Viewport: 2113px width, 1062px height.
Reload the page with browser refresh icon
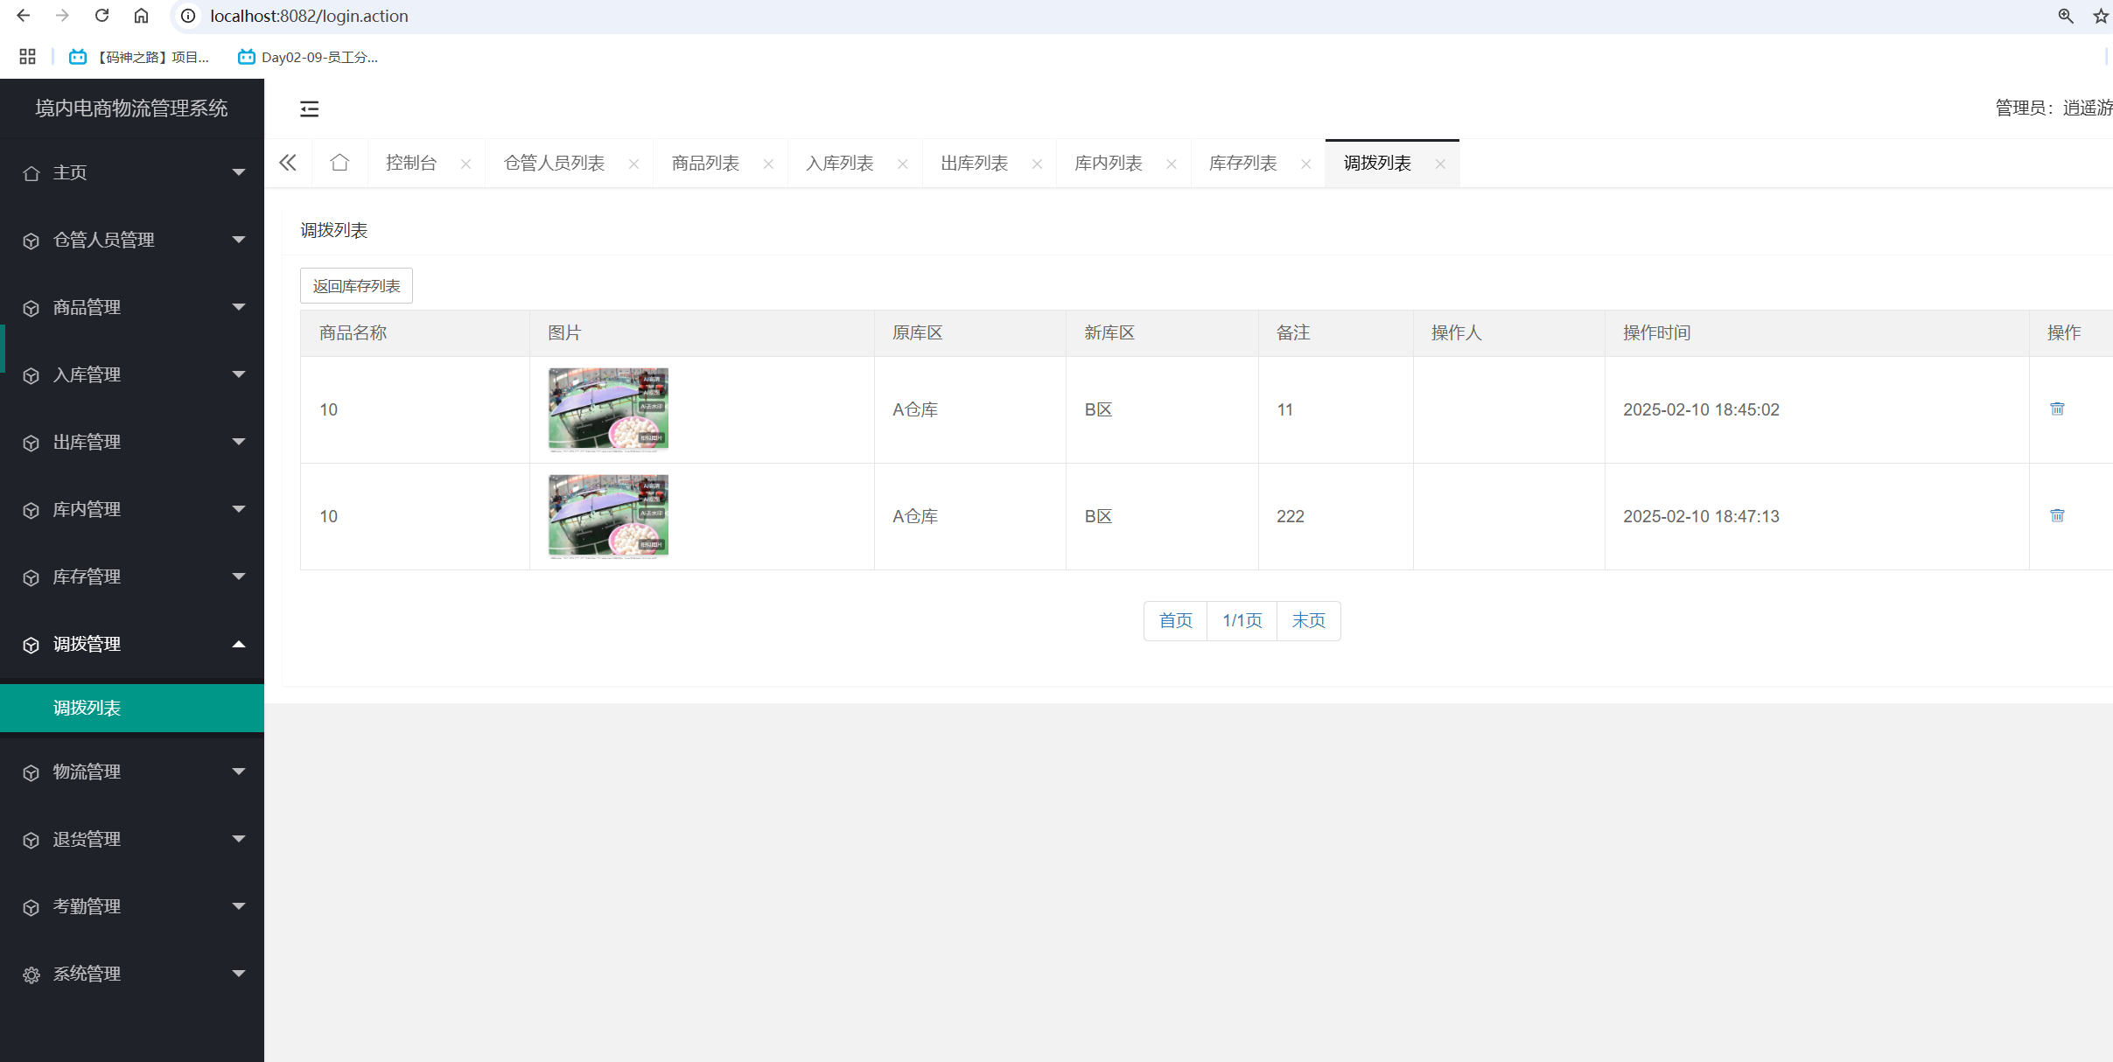pos(101,16)
